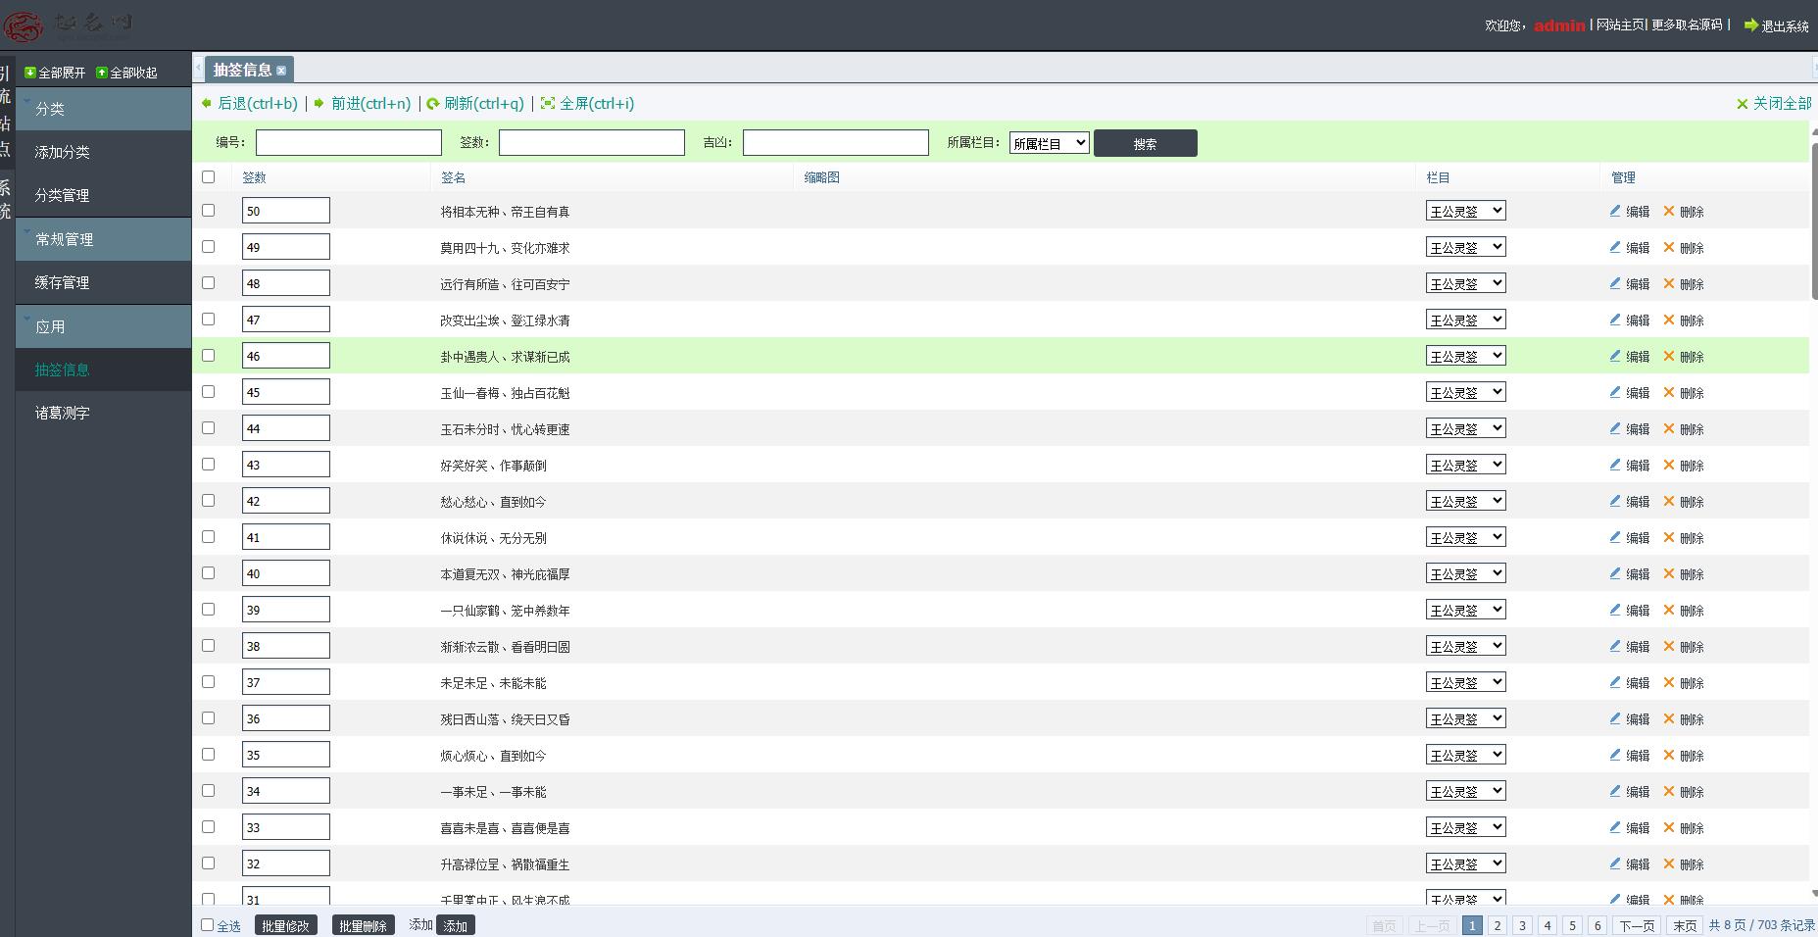Enable the 全选 checkbox at the bottom

coord(207,924)
